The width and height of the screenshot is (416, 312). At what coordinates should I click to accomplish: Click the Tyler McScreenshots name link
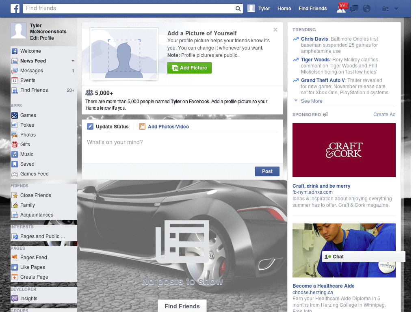pos(48,28)
